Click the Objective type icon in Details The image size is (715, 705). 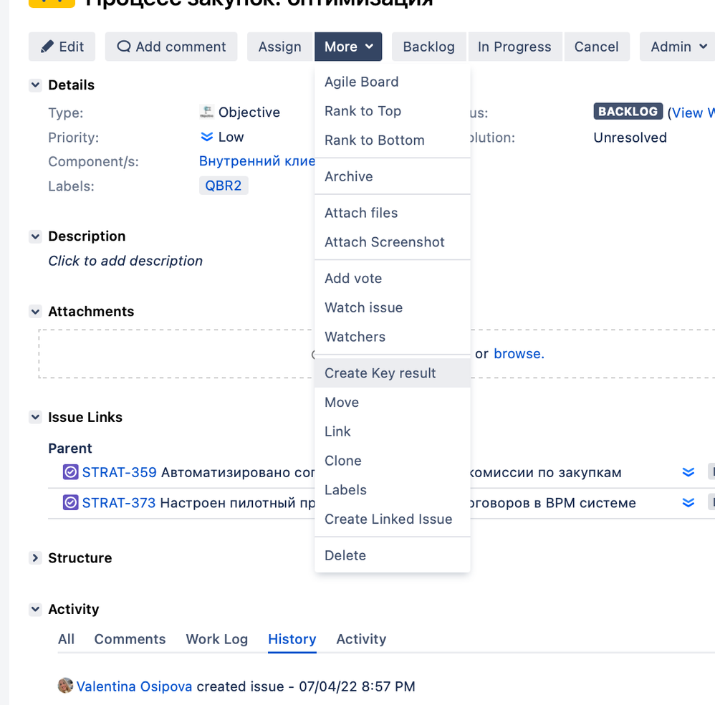point(206,112)
